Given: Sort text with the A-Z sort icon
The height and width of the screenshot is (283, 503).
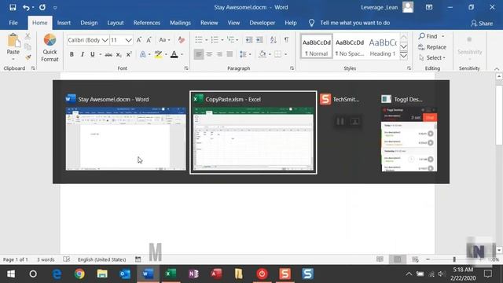Looking at the screenshot, I should click(x=274, y=40).
